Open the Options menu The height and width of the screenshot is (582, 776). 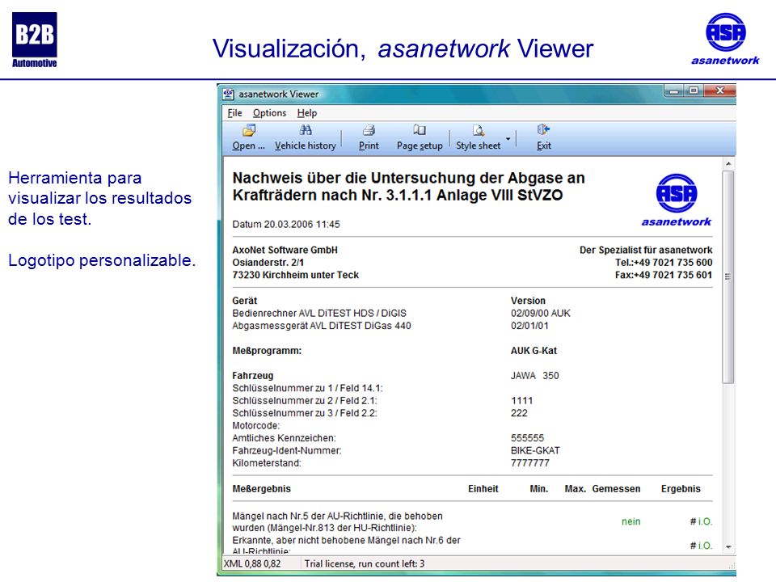[x=270, y=113]
